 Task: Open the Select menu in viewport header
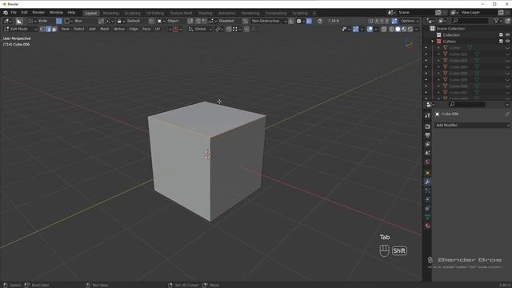[x=78, y=29]
